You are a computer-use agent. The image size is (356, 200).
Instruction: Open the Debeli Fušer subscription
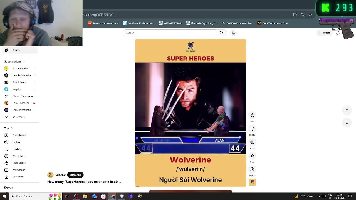(19, 82)
